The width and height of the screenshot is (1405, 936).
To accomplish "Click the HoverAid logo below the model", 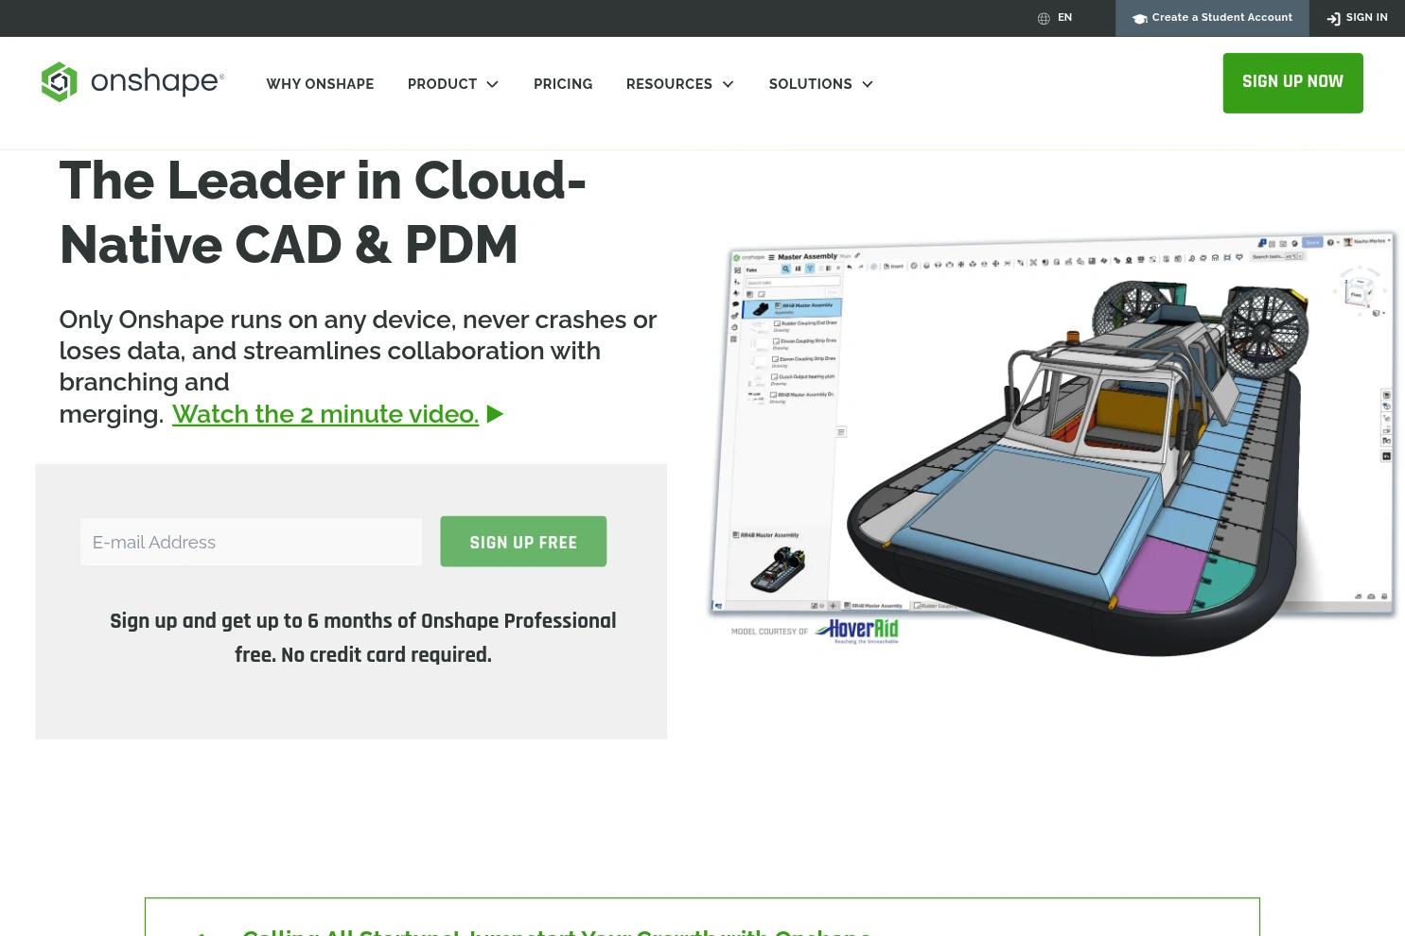I will pos(856,631).
